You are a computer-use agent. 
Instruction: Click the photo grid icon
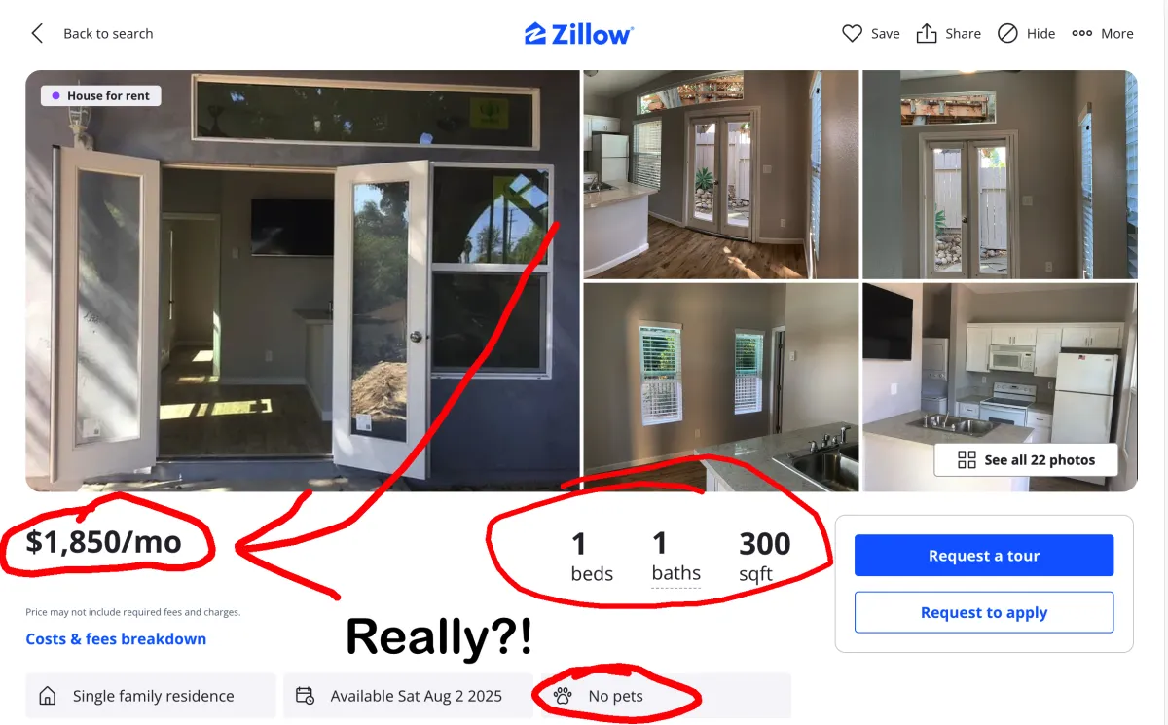click(x=967, y=460)
